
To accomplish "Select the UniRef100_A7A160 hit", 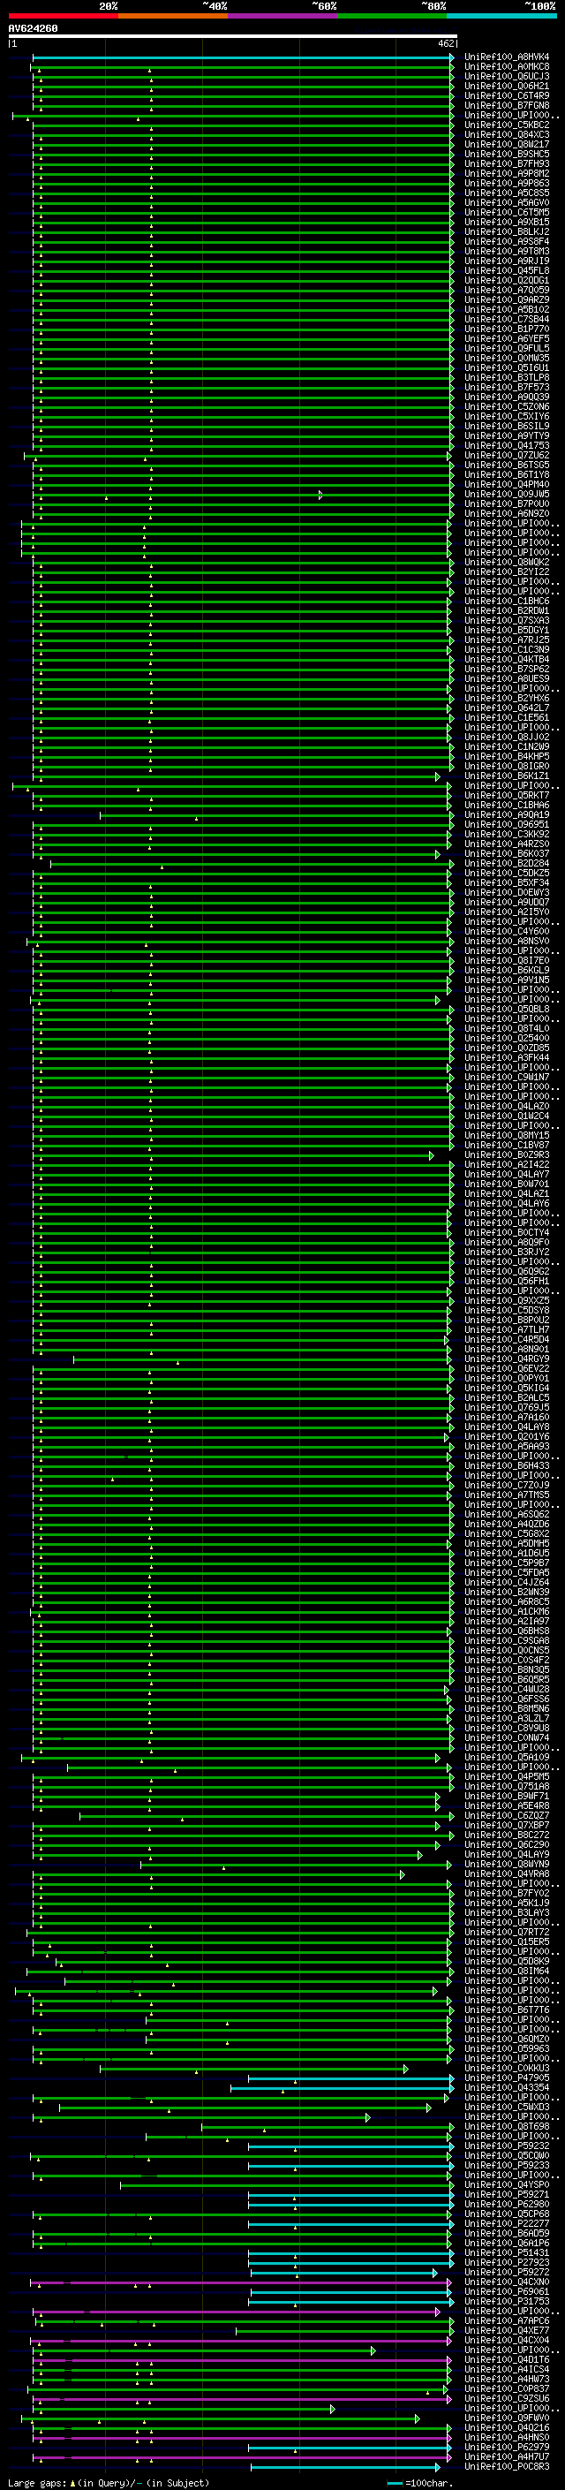I will [x=507, y=1417].
